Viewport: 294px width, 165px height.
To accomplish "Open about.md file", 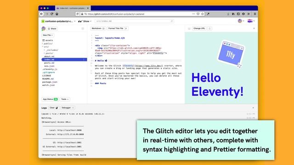I will [x=49, y=56].
